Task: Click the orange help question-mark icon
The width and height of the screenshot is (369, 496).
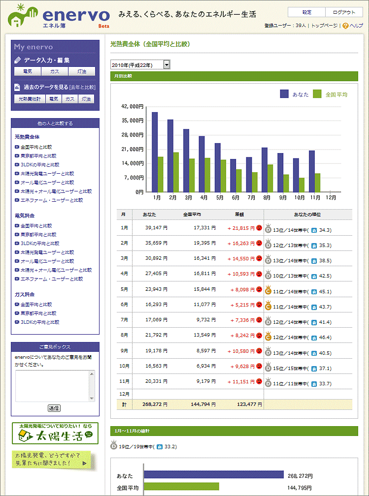Action: pos(345,26)
